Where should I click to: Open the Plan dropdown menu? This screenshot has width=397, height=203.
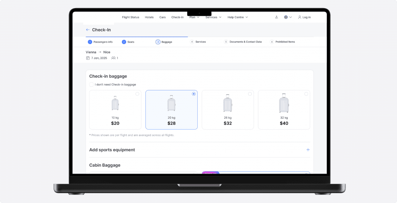[194, 17]
